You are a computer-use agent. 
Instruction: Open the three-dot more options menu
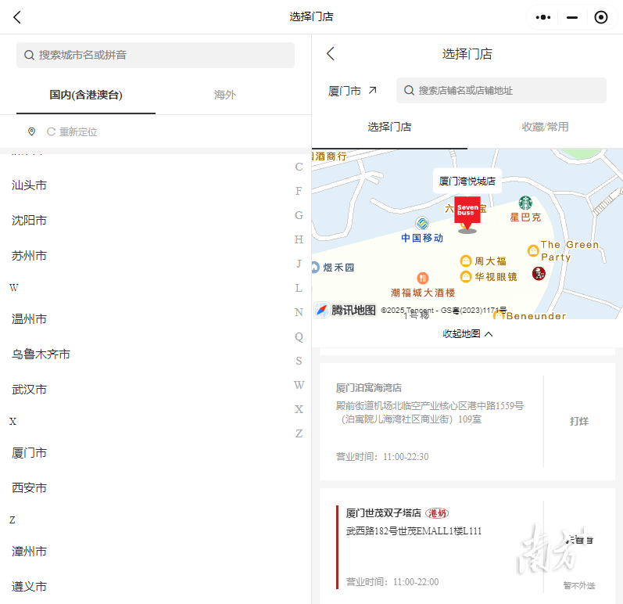pyautogui.click(x=542, y=17)
